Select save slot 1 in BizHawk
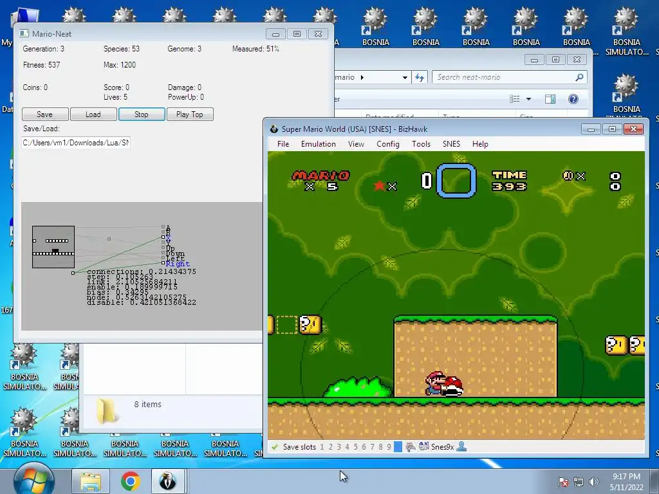 tap(322, 447)
